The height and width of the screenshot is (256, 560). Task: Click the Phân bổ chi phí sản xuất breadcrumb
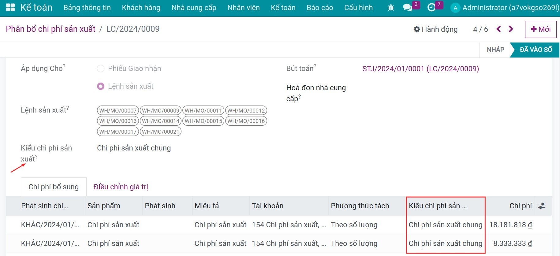(51, 29)
